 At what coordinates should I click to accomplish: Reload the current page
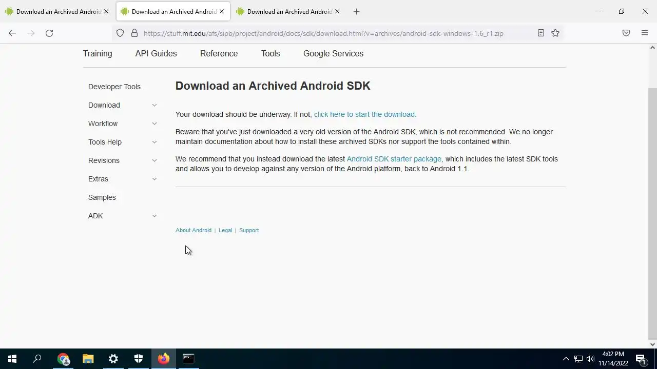coord(49,33)
